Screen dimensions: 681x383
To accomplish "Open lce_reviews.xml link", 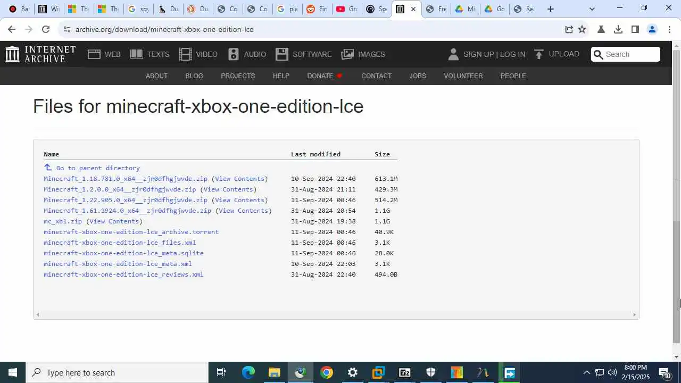I will coord(123,274).
